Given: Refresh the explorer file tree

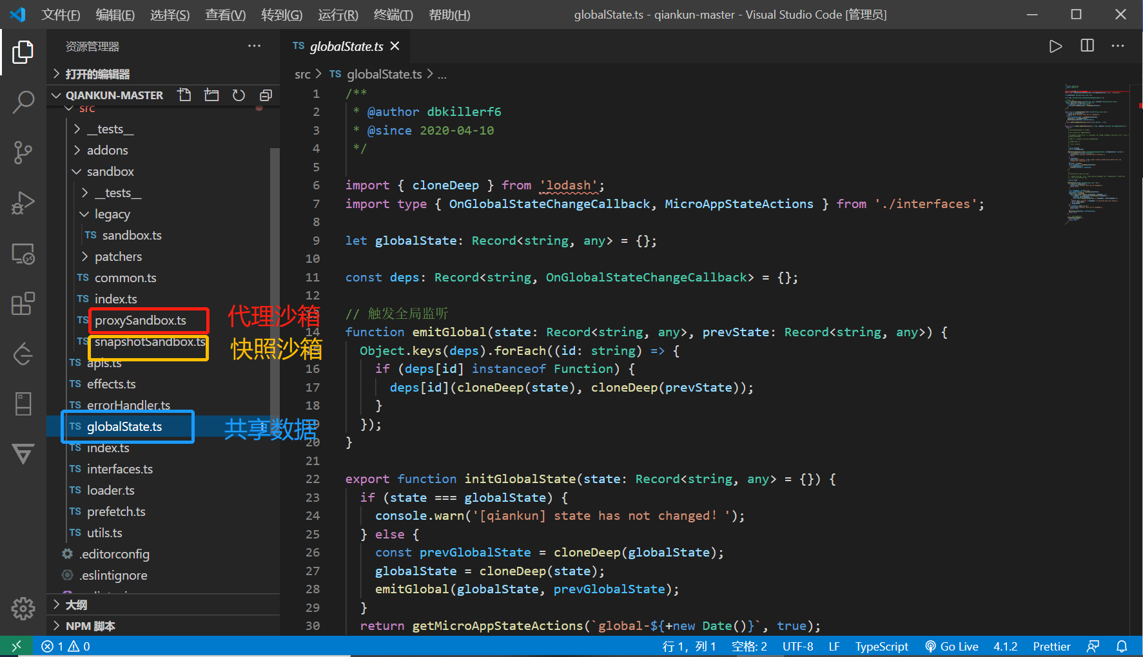Looking at the screenshot, I should 239,95.
